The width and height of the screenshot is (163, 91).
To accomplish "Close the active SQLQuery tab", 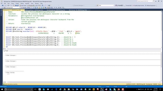I will click(24, 10).
